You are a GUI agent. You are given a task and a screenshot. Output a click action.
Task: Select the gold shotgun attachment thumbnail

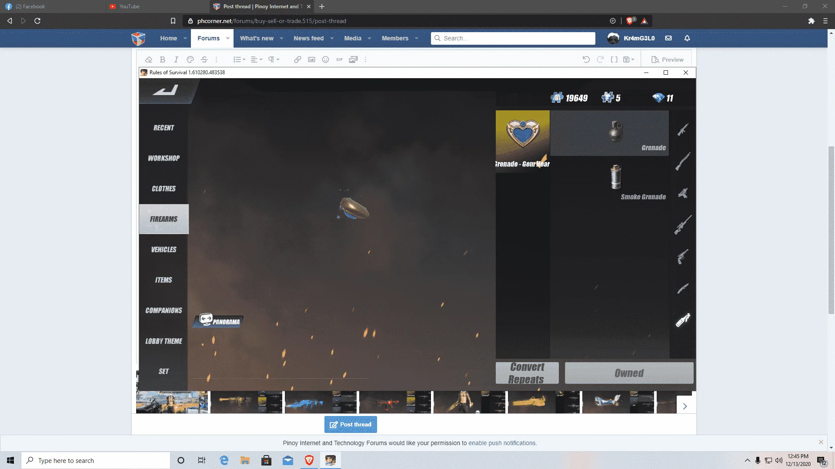(x=544, y=402)
